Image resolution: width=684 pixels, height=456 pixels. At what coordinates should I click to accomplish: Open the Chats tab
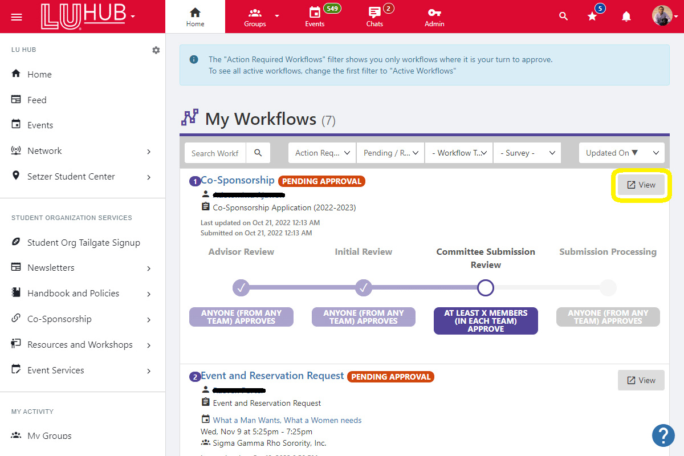(x=374, y=17)
